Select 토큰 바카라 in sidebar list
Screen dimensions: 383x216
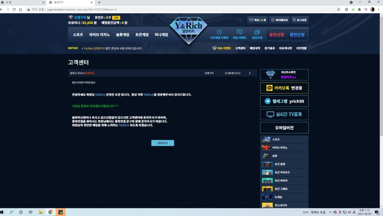pos(284,180)
